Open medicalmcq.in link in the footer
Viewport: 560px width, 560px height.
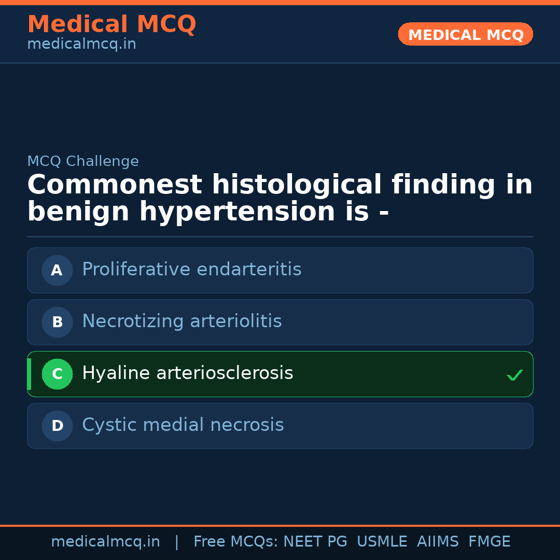click(x=105, y=542)
